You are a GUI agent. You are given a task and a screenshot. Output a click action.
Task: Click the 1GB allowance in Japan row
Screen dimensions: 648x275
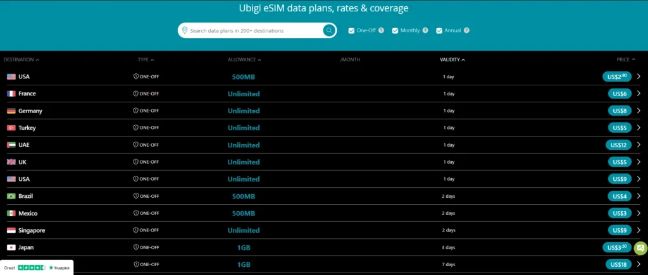click(x=244, y=247)
